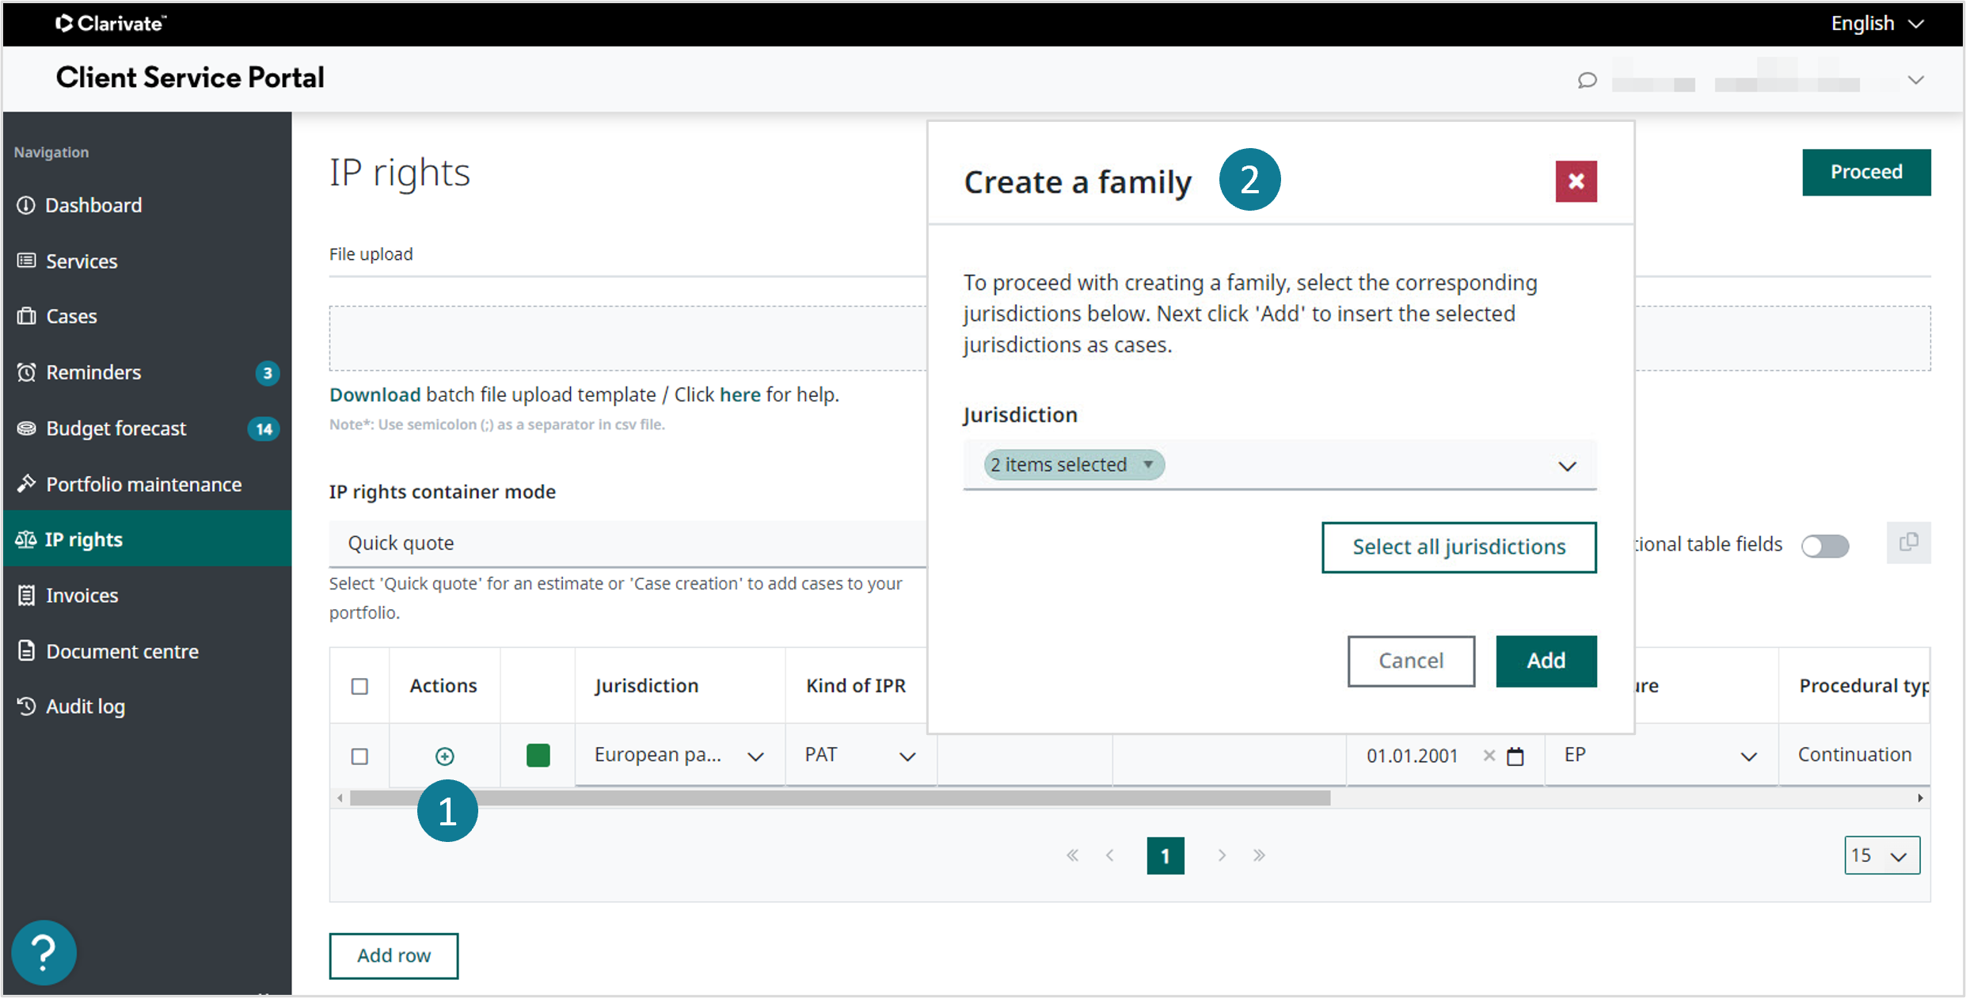Click the Cases briefcase icon
This screenshot has height=998, width=1966.
coord(26,316)
